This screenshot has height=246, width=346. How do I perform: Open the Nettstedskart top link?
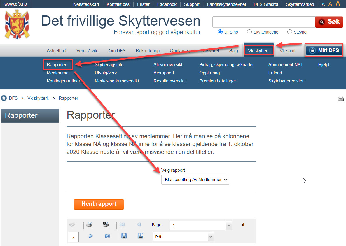pos(86,4)
